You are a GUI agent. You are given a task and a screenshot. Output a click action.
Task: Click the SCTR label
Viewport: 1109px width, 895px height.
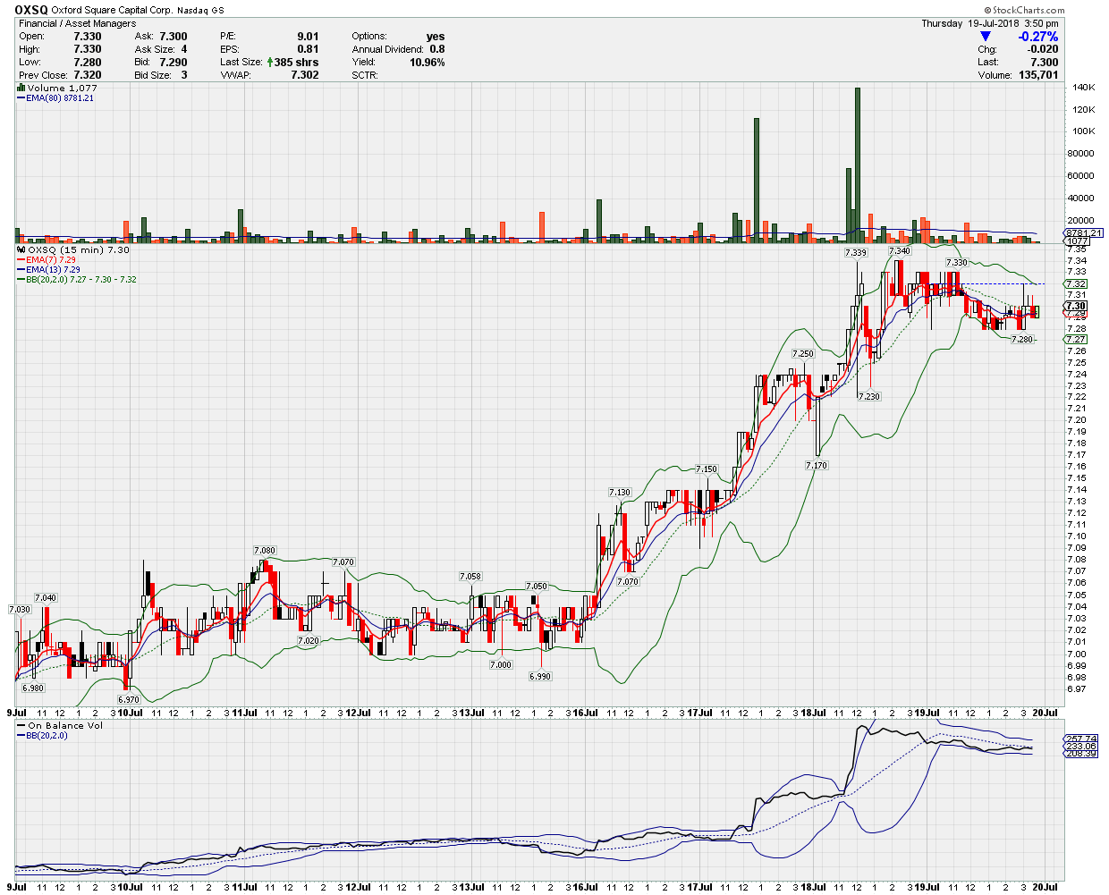pyautogui.click(x=365, y=75)
